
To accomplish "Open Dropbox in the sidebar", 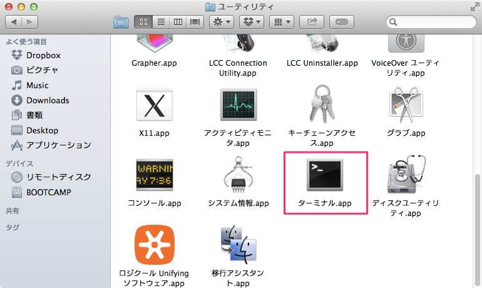I will (36, 55).
